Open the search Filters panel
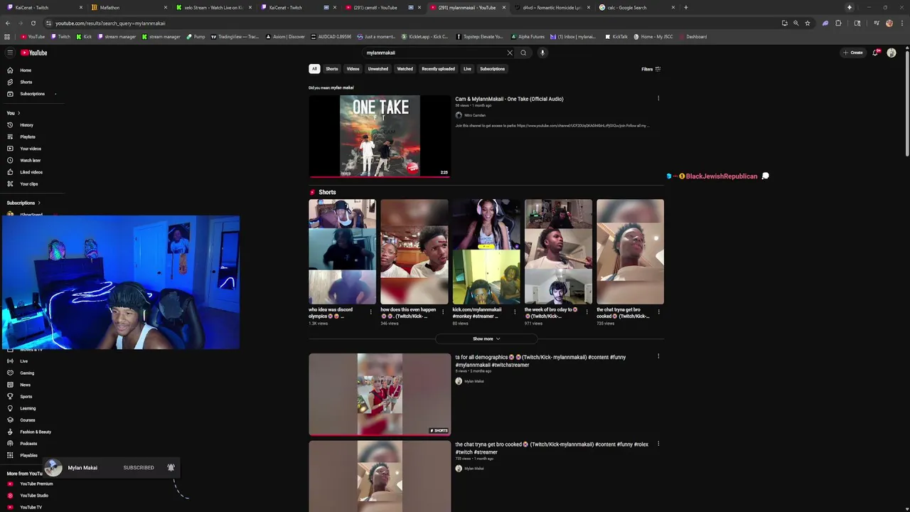This screenshot has width=910, height=512. point(651,69)
